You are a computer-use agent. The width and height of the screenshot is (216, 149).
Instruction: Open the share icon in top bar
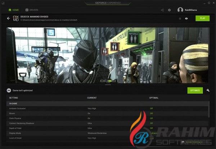click(162, 10)
